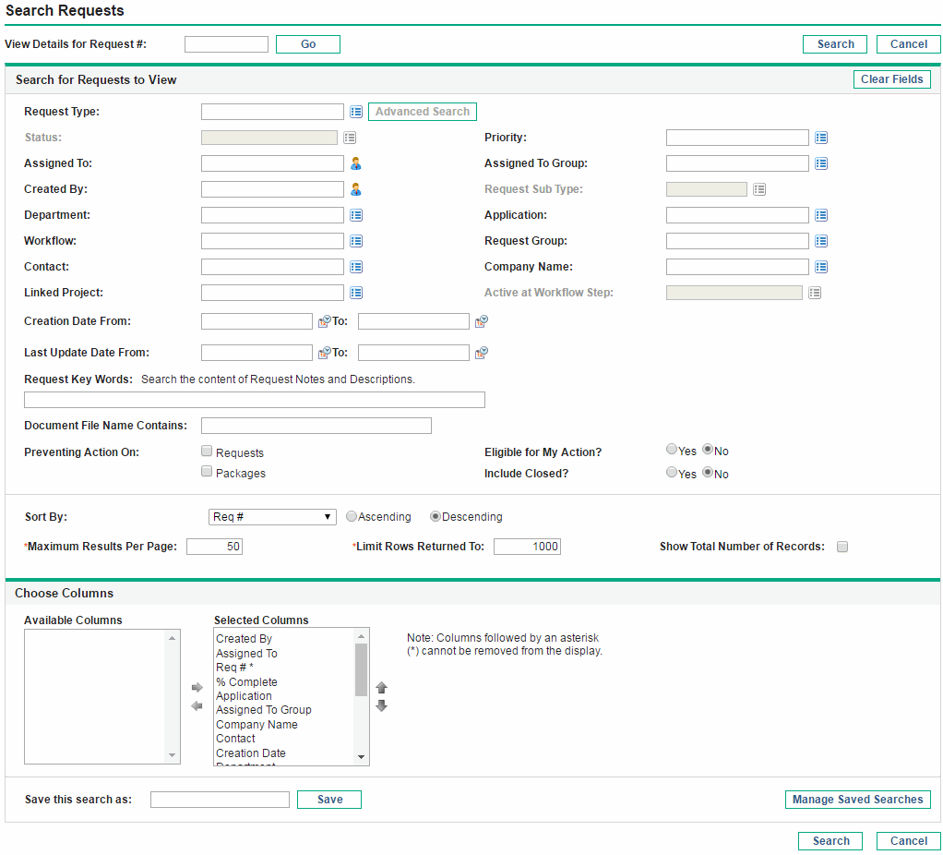
Task: Open the Company Name lookup icon
Action: (821, 266)
